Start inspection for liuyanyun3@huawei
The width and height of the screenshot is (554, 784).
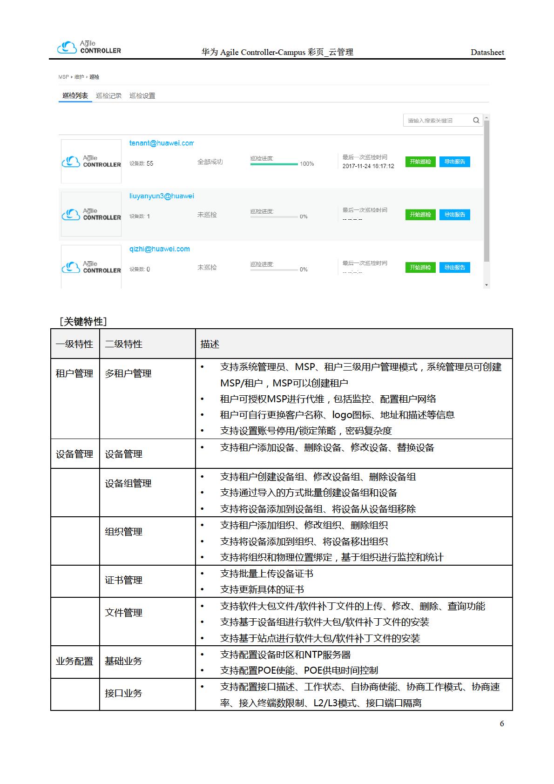tap(420, 215)
